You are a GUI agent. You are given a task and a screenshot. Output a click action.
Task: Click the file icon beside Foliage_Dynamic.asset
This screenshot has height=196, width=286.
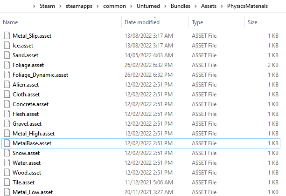pos(7,75)
